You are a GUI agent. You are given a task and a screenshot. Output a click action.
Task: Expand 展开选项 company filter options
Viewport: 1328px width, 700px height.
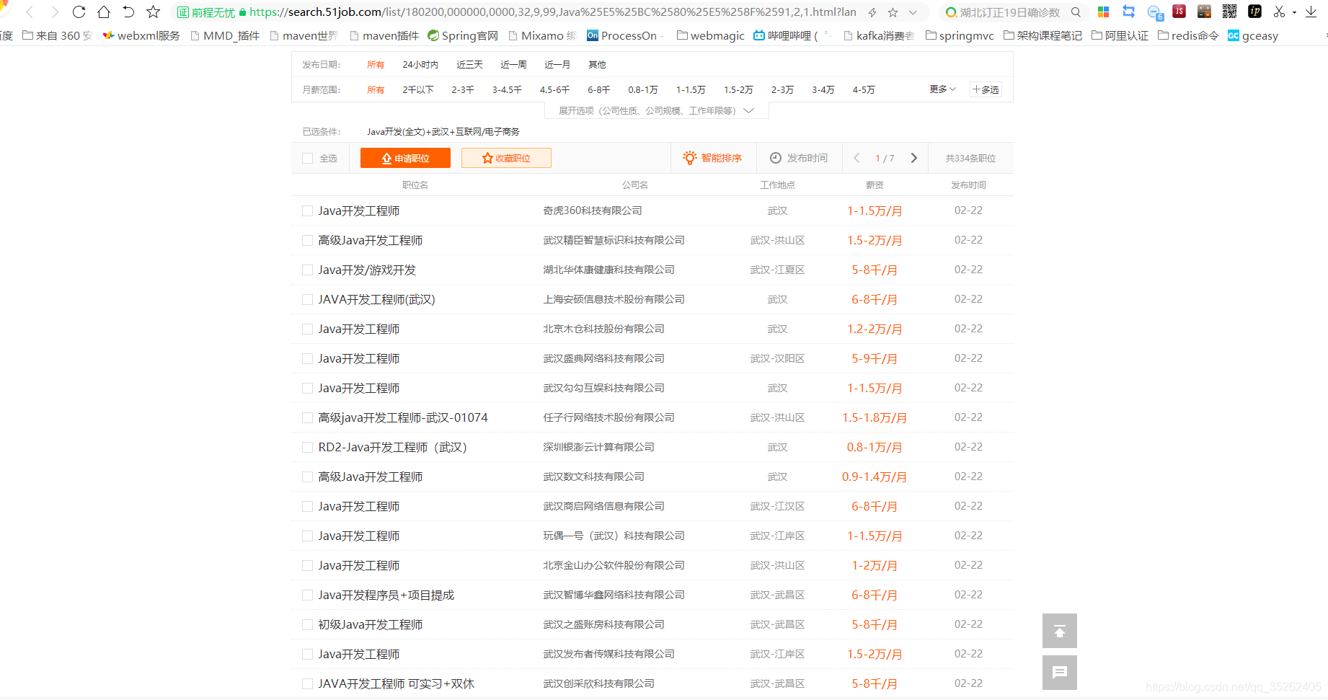656,111
